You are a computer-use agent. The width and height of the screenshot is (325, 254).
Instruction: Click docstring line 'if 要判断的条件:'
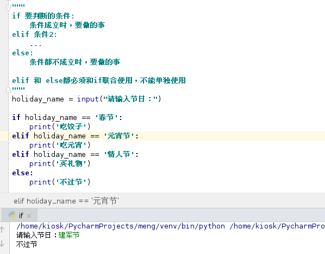point(43,16)
